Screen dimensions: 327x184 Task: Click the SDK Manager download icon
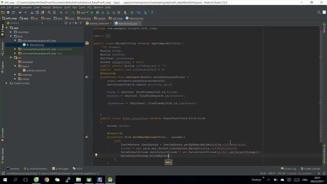[x=145, y=12]
